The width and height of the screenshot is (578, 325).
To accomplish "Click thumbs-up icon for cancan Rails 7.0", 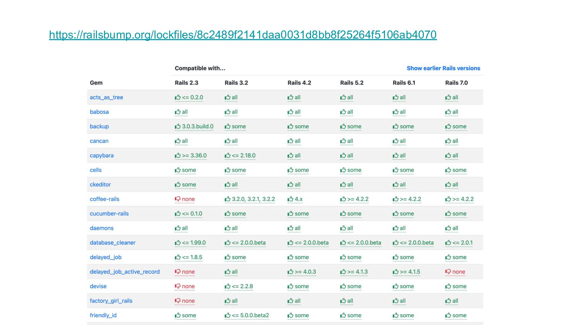I will [448, 141].
